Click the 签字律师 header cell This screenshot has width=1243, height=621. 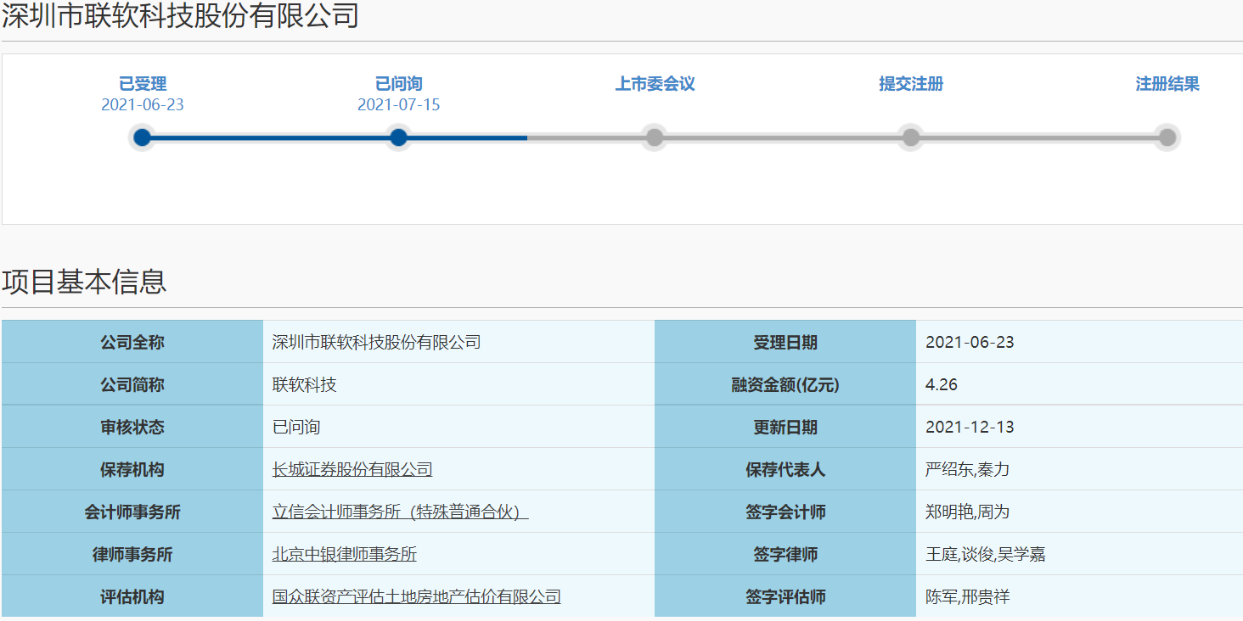785,554
